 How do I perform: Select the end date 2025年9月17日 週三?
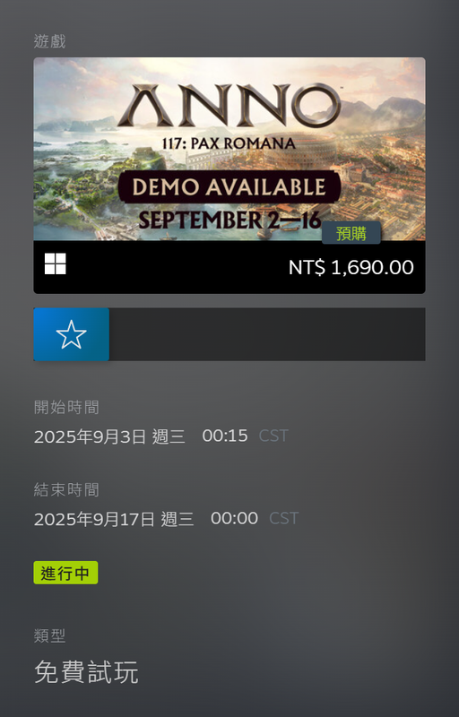click(114, 519)
